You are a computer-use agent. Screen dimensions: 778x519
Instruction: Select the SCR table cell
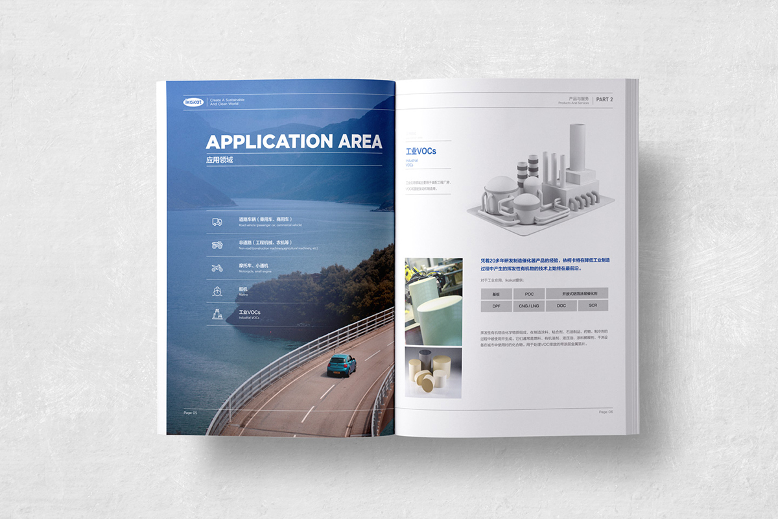click(593, 305)
